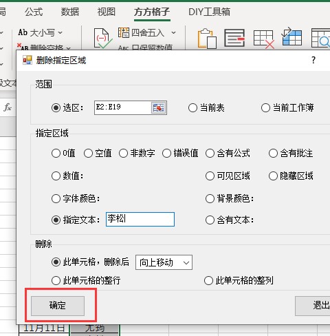Click the 退出 button
Screen dimensions: 330x336
click(313, 306)
